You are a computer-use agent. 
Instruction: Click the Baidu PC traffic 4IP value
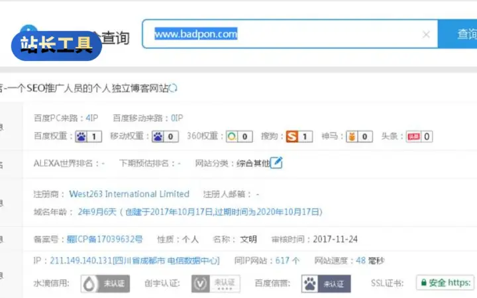[x=92, y=118]
